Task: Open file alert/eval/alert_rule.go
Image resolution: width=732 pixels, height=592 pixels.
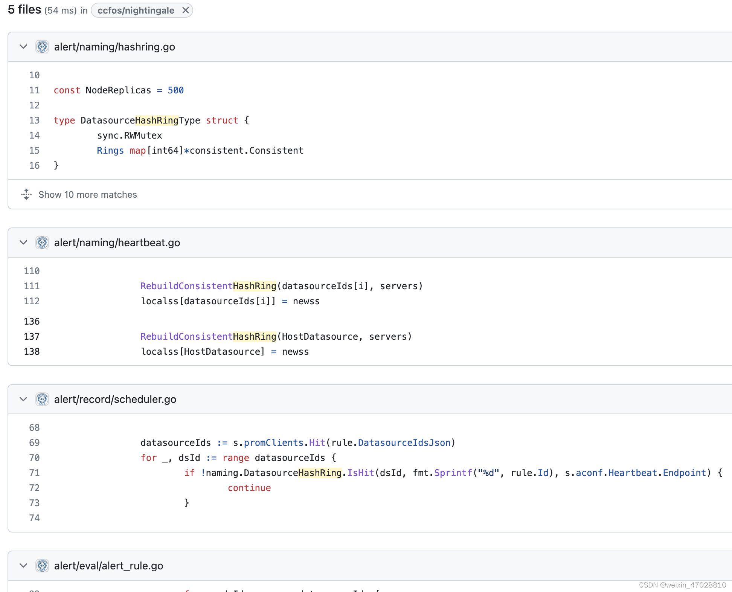Action: click(109, 566)
